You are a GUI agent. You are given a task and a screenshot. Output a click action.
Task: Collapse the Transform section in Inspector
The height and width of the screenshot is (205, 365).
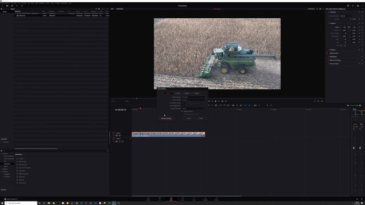click(332, 23)
